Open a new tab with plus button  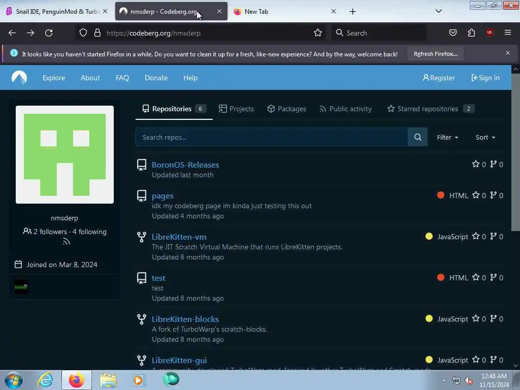(352, 12)
